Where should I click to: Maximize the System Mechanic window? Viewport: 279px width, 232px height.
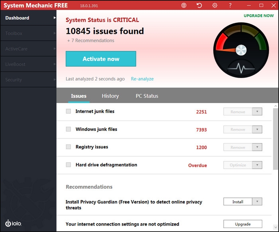pos(261,5)
